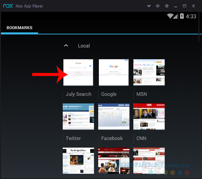This screenshot has height=179, width=202.
Task: Open the title bar dropdown arrow menu
Action: (x=149, y=6)
